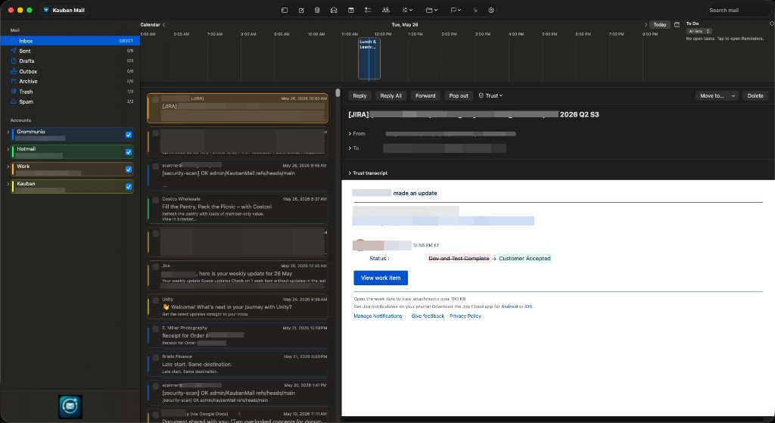
Task: Expand the Hotmail account tree
Action: [8, 149]
